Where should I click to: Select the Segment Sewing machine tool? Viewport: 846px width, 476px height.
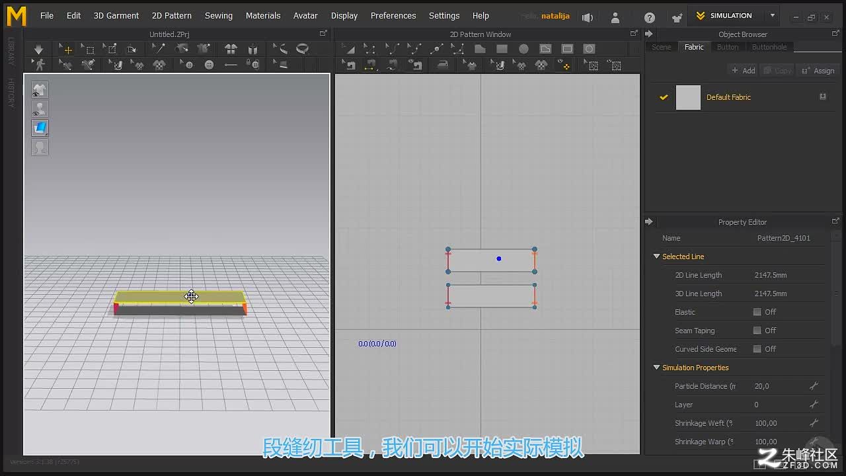[369, 64]
